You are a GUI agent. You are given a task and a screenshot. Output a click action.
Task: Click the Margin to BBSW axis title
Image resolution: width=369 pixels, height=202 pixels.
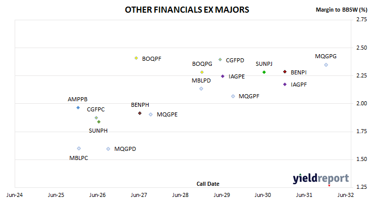click(x=341, y=10)
